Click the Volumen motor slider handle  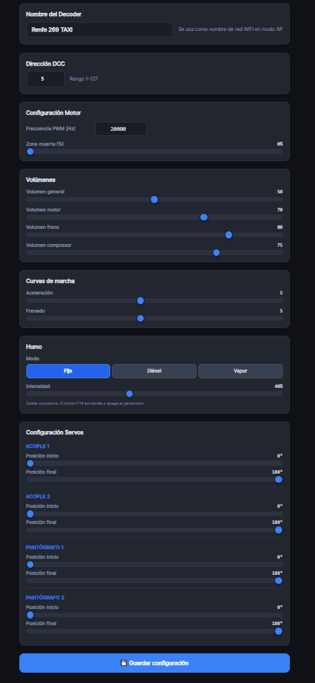pos(204,217)
